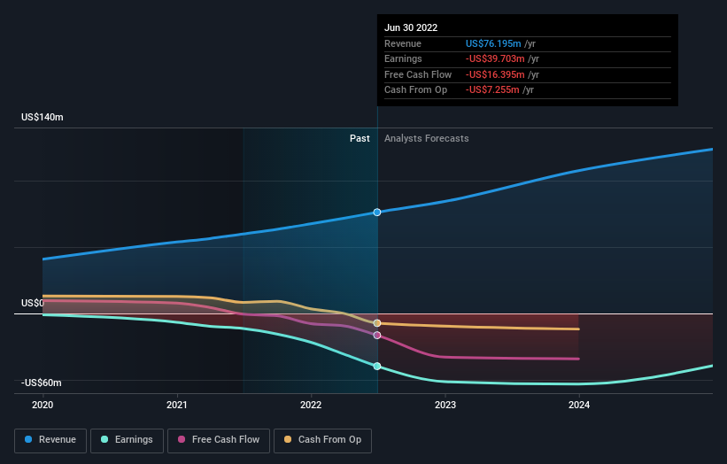Click the -US$39.703m earnings value

pyautogui.click(x=495, y=58)
